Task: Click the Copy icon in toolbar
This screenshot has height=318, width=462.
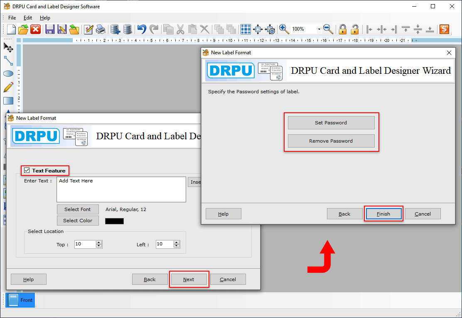Action: tap(168, 29)
